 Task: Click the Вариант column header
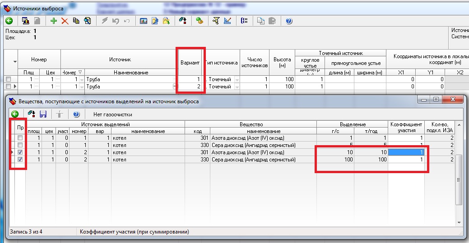[x=190, y=63]
